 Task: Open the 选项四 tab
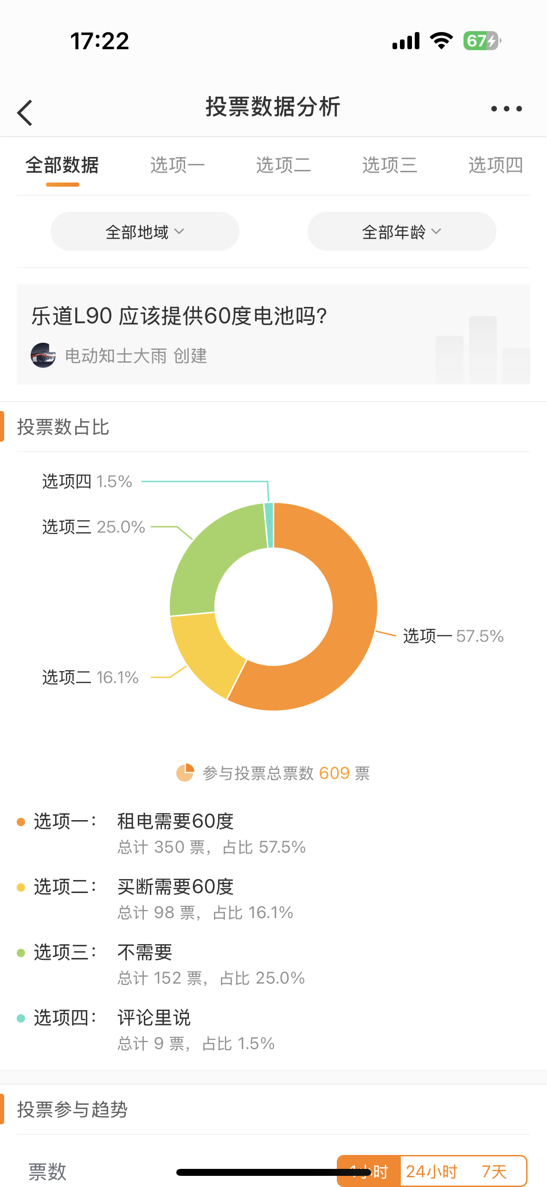click(496, 165)
